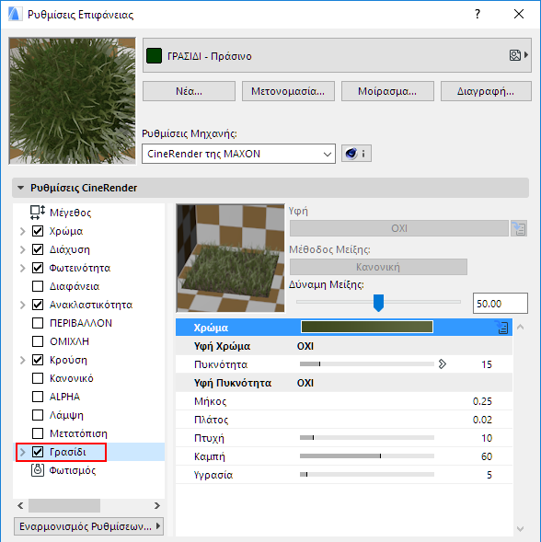The image size is (541, 542).
Task: Select the Υφή Πυκνότητα row
Action: 344,383
